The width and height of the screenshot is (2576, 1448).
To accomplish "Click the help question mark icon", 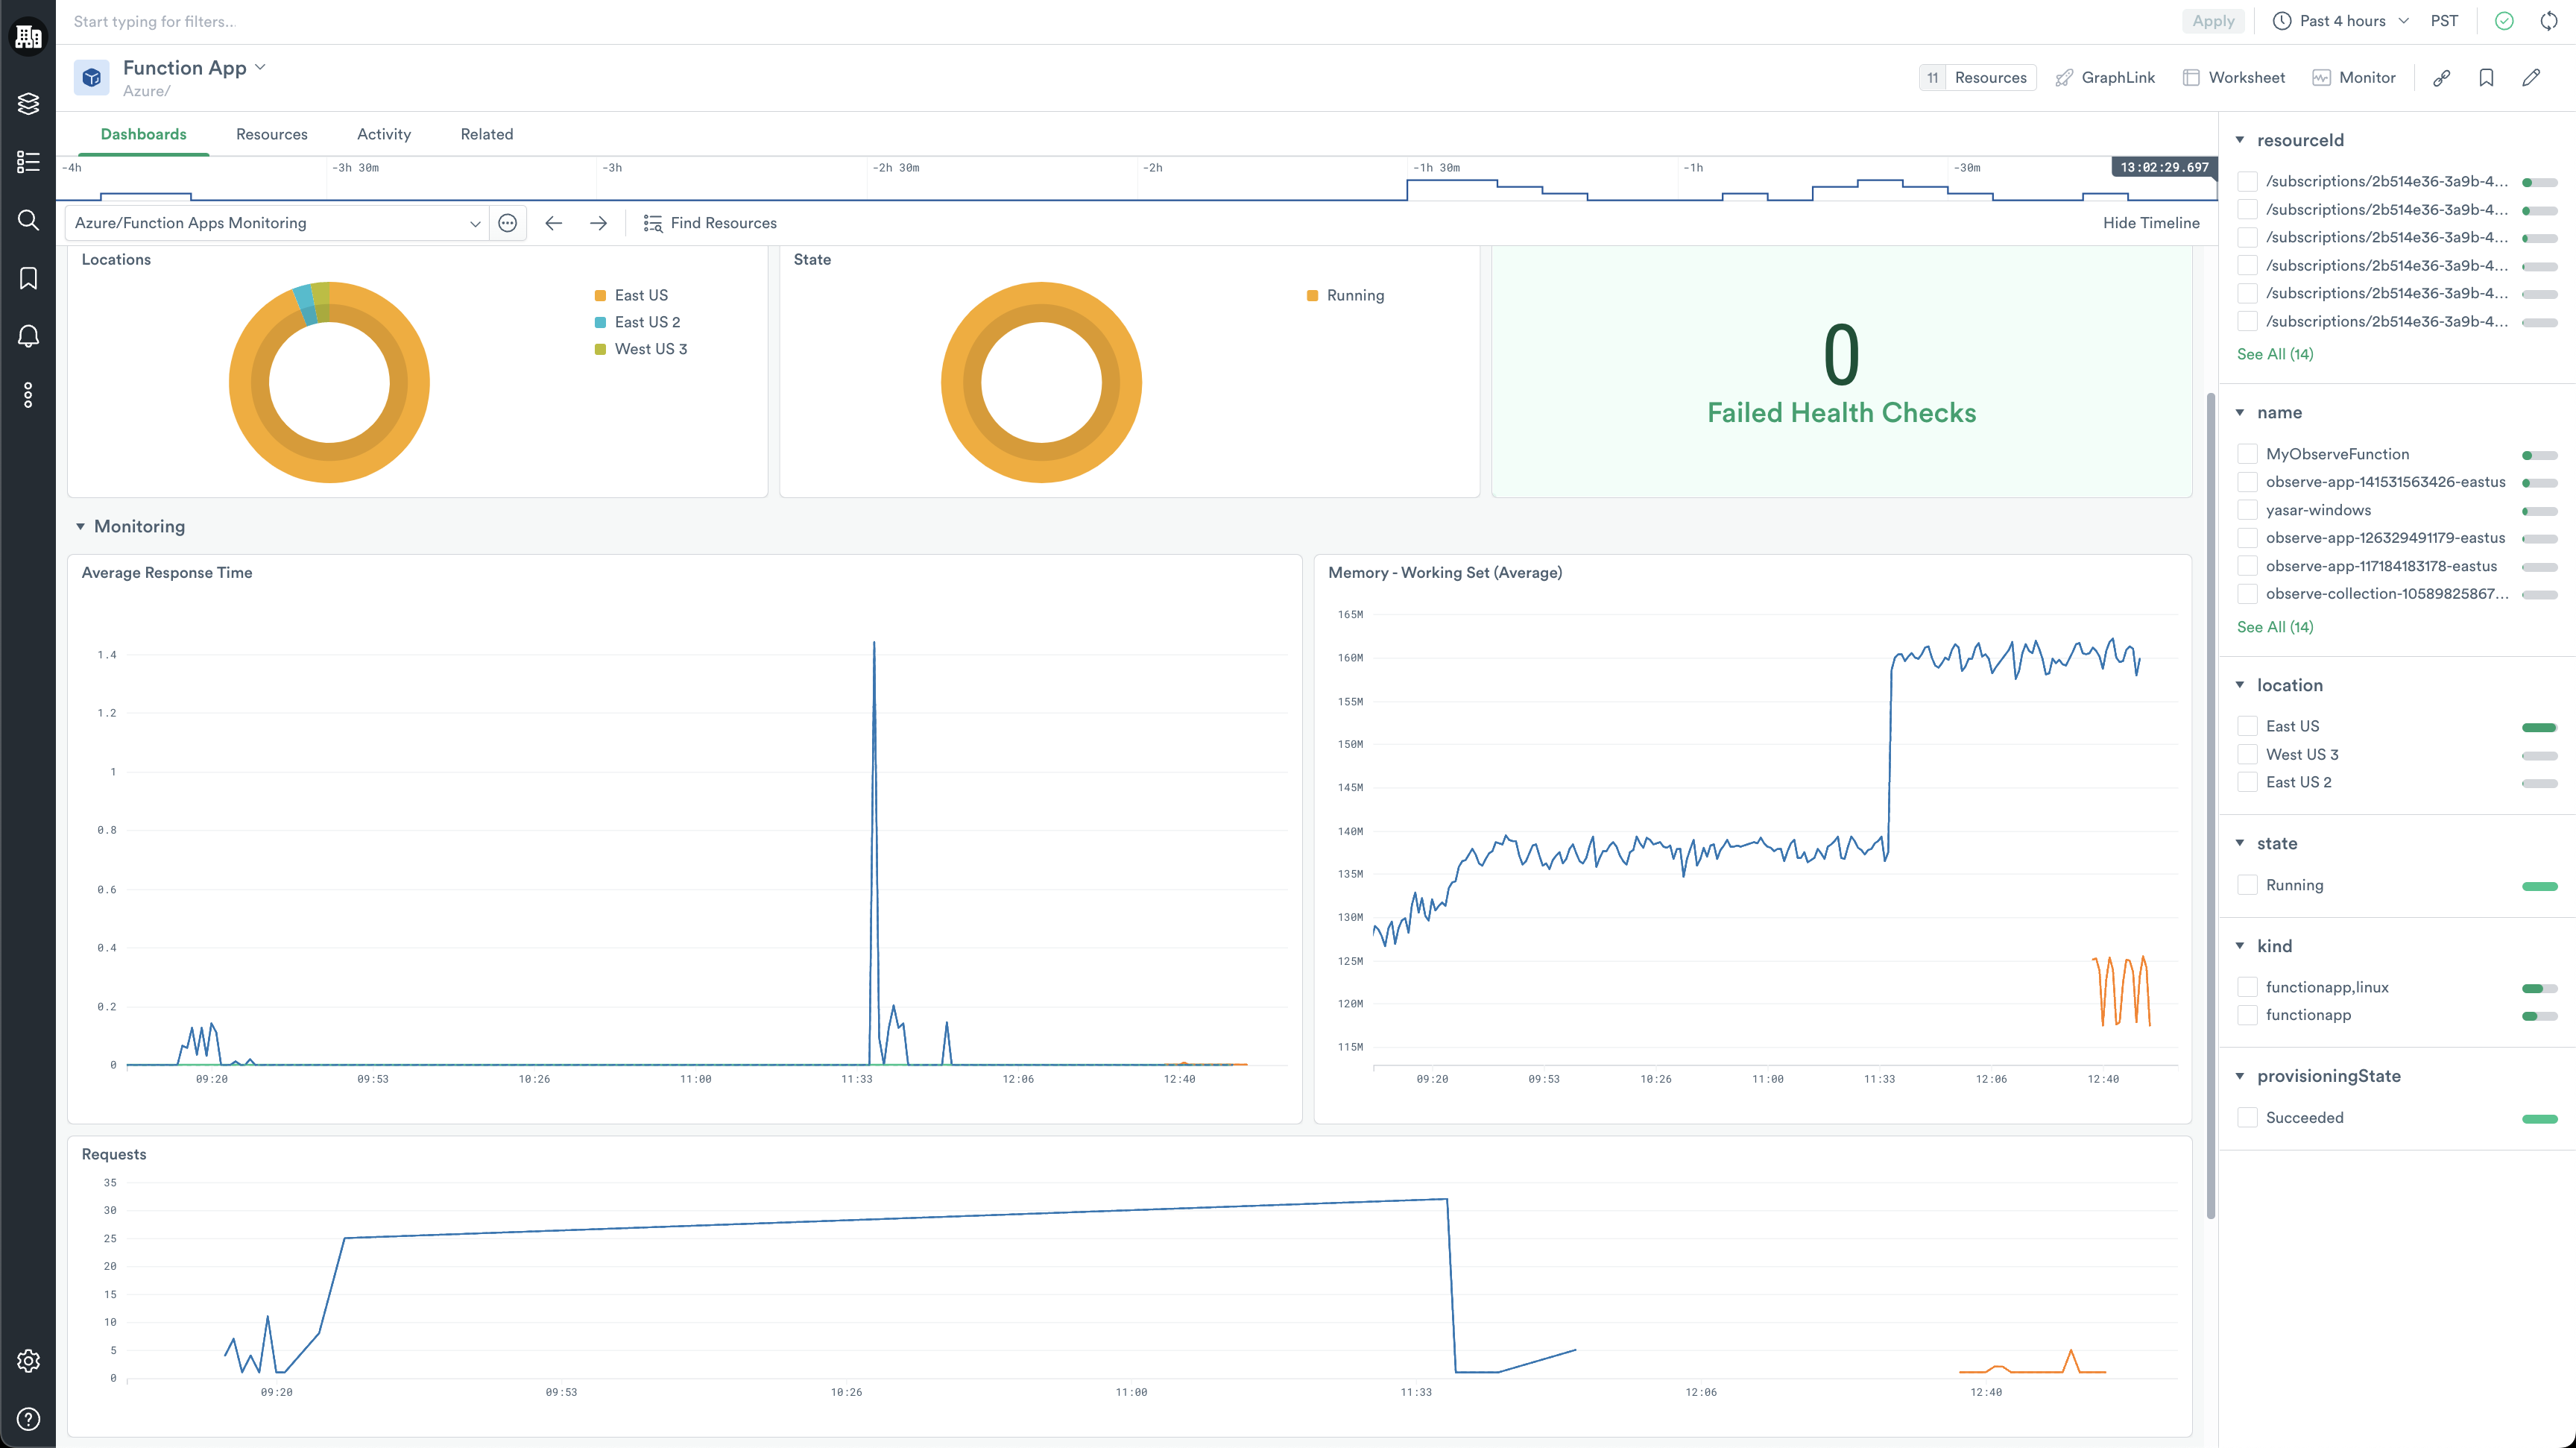I will (x=28, y=1419).
